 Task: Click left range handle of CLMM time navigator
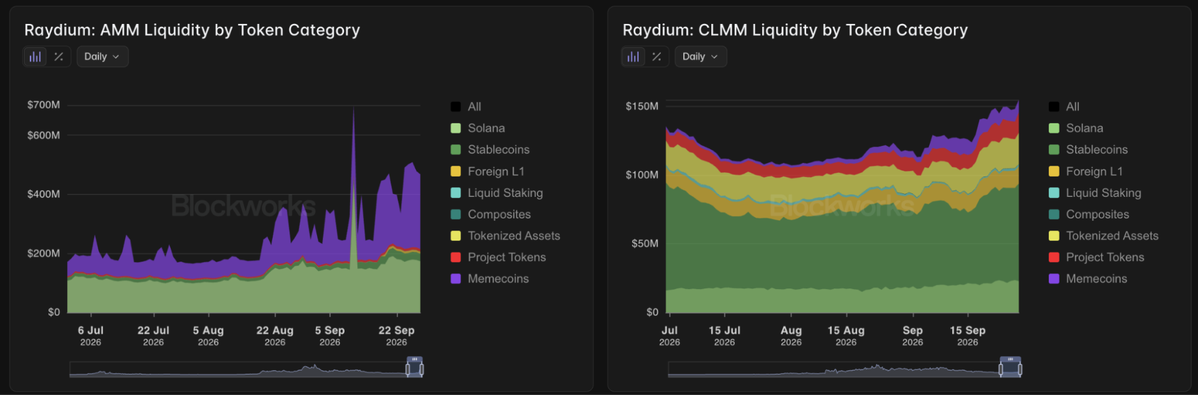(x=1001, y=369)
